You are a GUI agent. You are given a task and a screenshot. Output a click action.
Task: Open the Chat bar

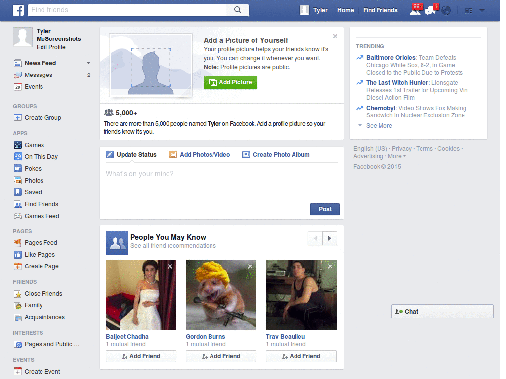click(442, 312)
